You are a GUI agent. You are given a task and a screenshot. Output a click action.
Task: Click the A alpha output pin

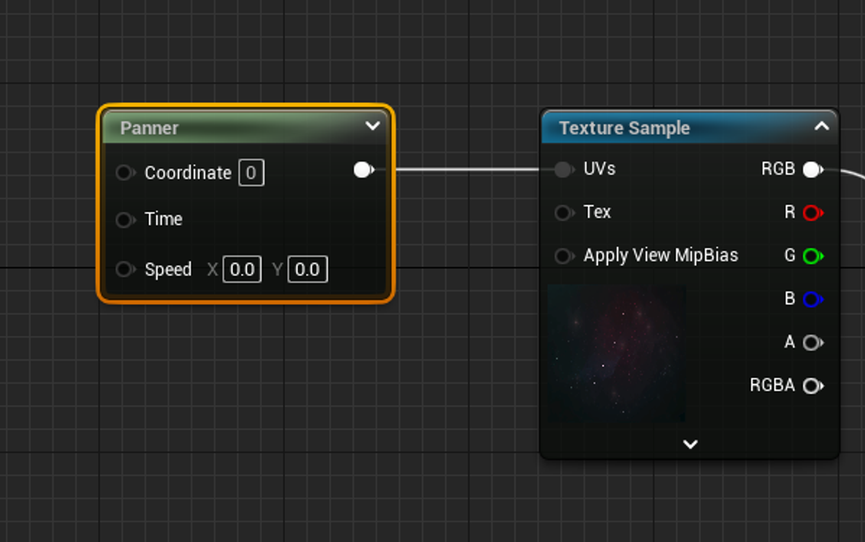coord(813,342)
